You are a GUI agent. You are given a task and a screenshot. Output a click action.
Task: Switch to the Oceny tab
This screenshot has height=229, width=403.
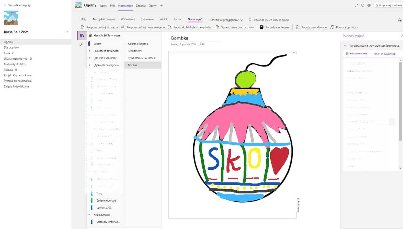point(153,6)
